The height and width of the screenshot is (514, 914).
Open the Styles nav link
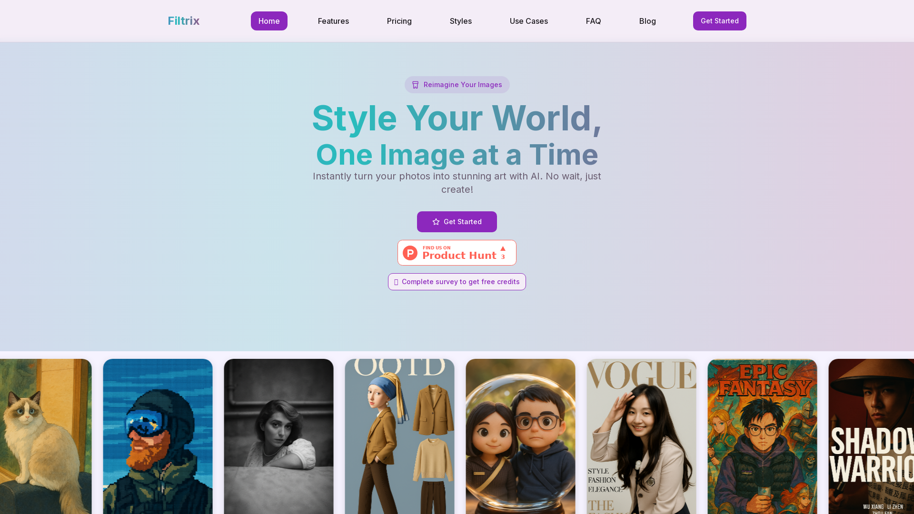click(461, 21)
